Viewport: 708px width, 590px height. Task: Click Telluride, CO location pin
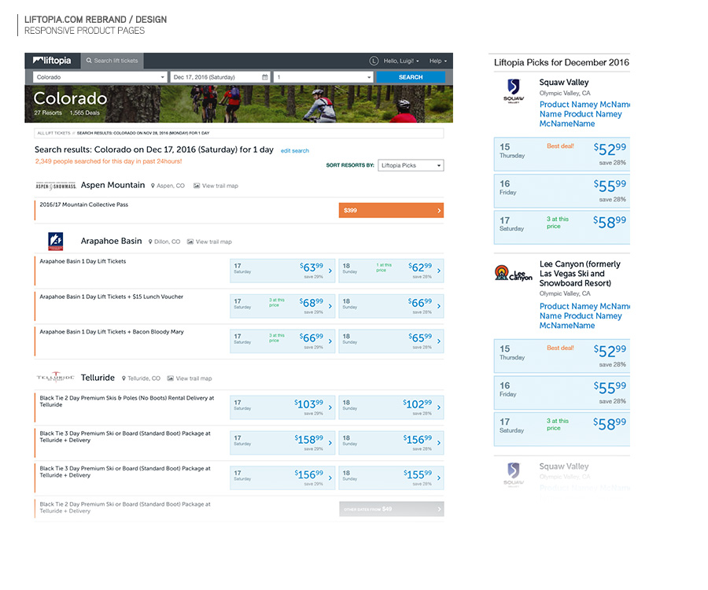pyautogui.click(x=124, y=378)
